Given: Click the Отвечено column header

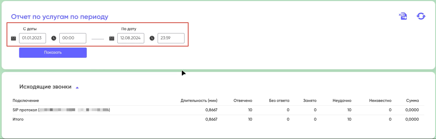Looking at the screenshot, I should [x=243, y=101].
